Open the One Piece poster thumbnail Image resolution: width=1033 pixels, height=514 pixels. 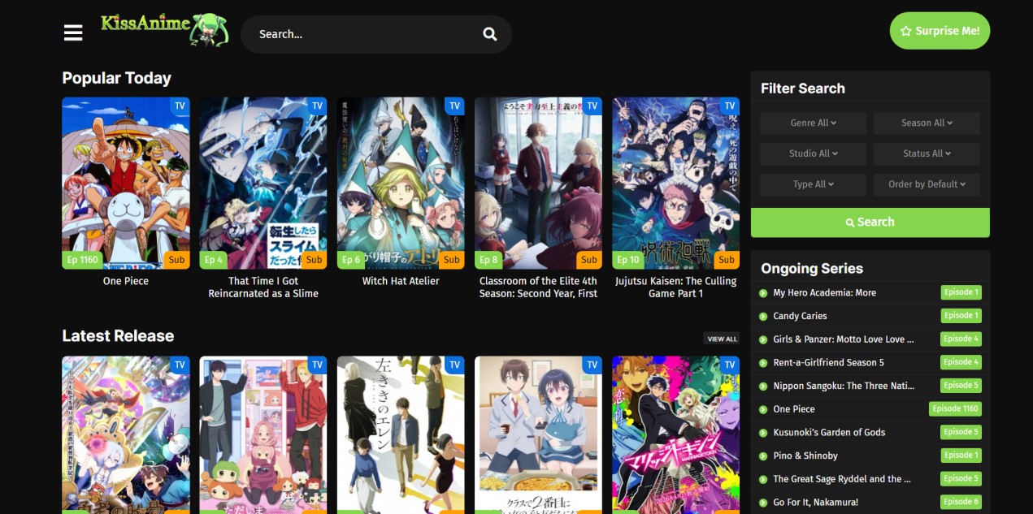(x=126, y=183)
